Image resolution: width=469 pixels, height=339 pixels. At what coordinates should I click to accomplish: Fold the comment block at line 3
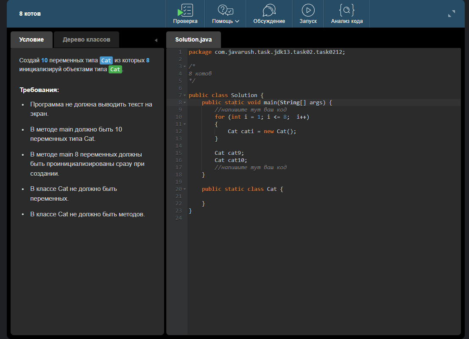pyautogui.click(x=184, y=67)
